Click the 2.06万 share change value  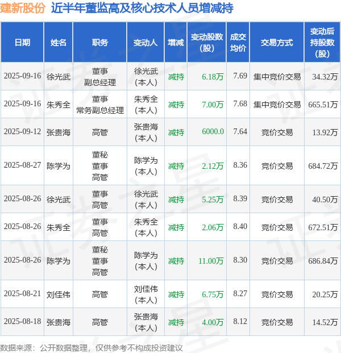point(213,227)
